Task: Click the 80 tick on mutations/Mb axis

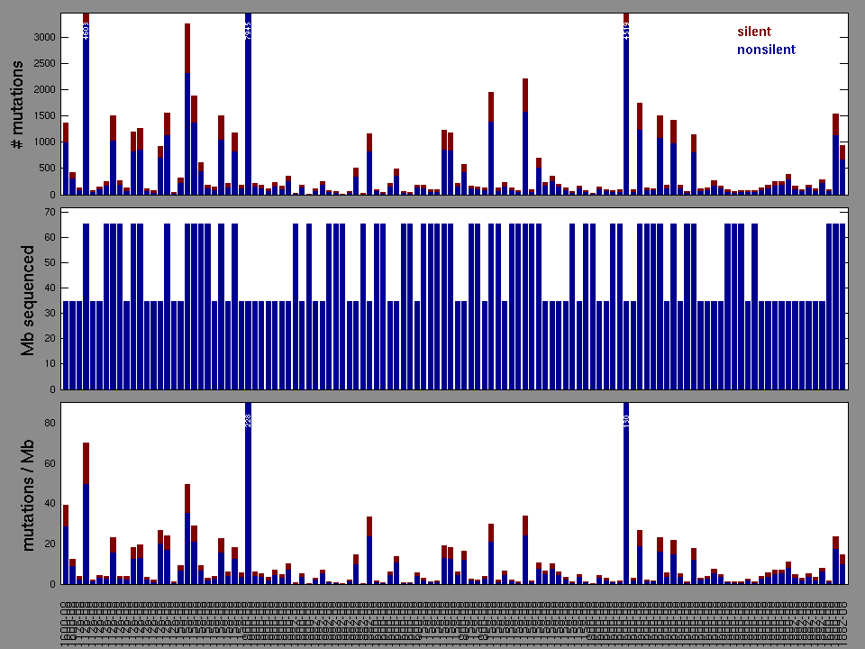Action: [x=50, y=424]
